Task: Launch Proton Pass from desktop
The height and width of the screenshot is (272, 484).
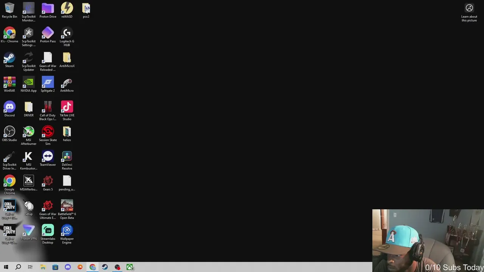Action: (48, 35)
